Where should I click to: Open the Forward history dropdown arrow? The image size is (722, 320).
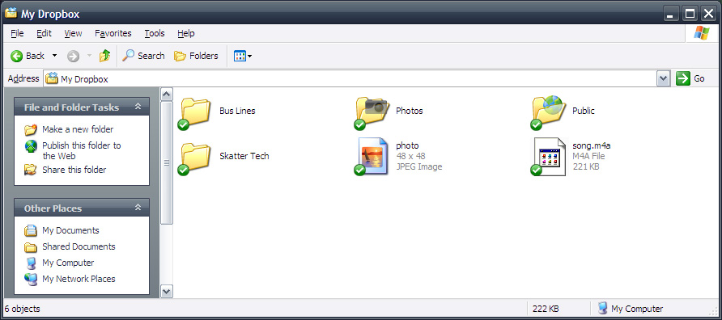pyautogui.click(x=89, y=56)
